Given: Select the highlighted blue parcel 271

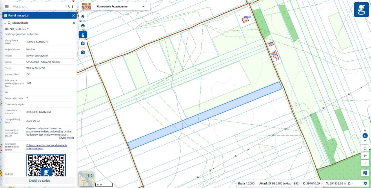Looking at the screenshot, I should click(205, 116).
